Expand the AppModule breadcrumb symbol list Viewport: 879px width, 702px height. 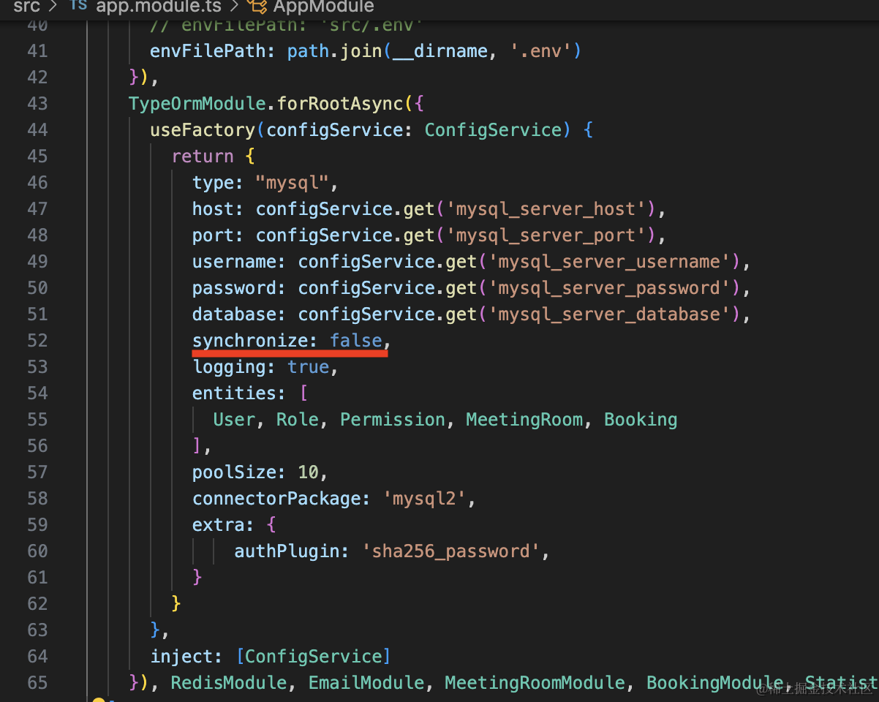pos(323,7)
